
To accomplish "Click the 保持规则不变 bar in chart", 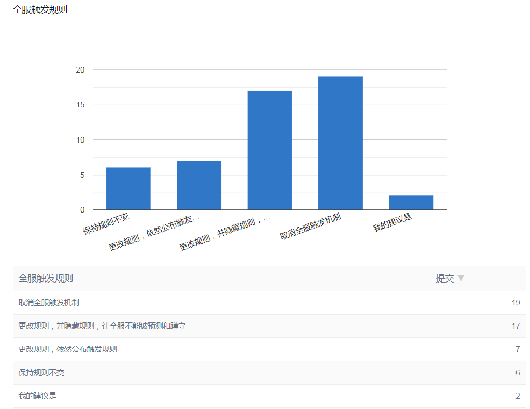I will [x=128, y=189].
